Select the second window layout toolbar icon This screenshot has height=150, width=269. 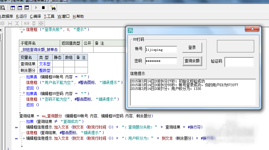pyautogui.click(x=19, y=7)
